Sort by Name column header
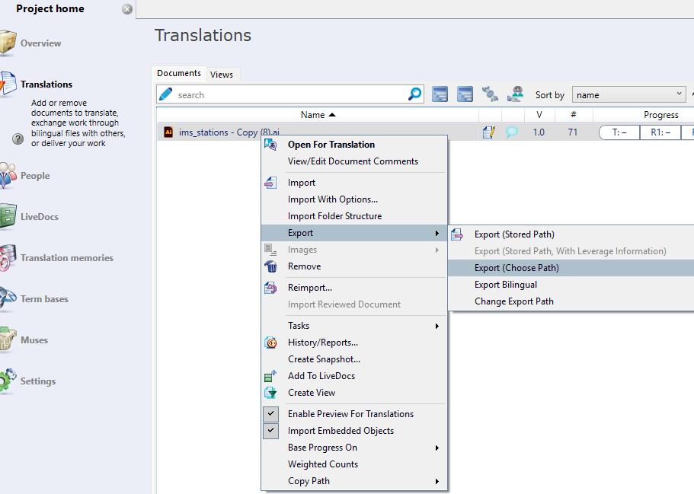The height and width of the screenshot is (494, 694). (x=318, y=115)
